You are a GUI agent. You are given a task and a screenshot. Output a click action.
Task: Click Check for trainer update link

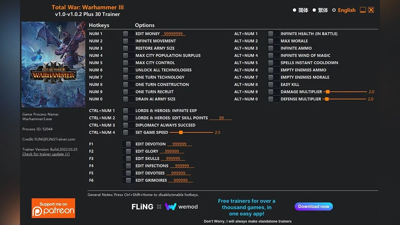tap(46, 154)
